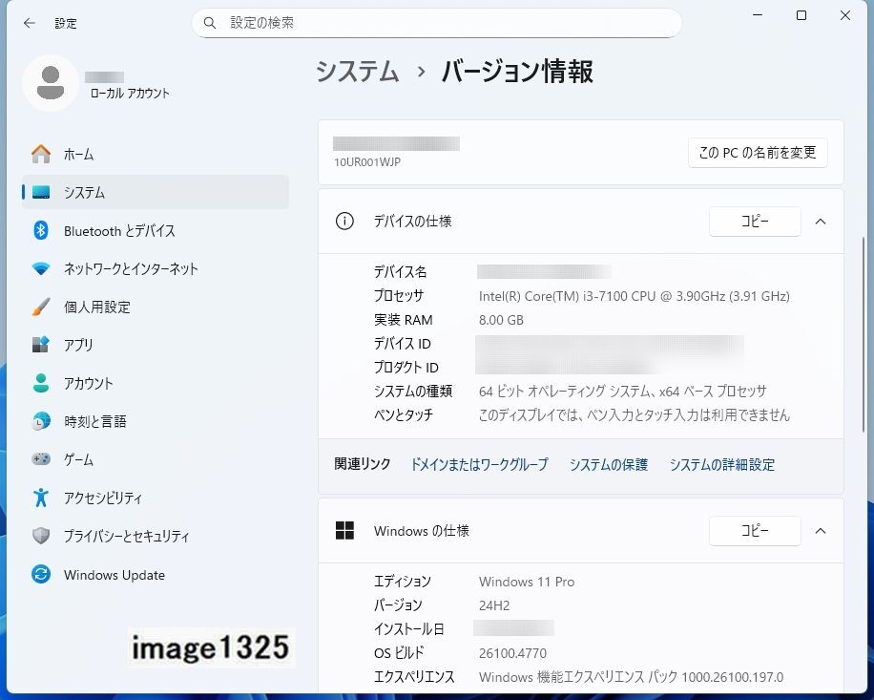Select システム in the sidebar
Viewport: 874px width, 700px height.
pos(155,193)
